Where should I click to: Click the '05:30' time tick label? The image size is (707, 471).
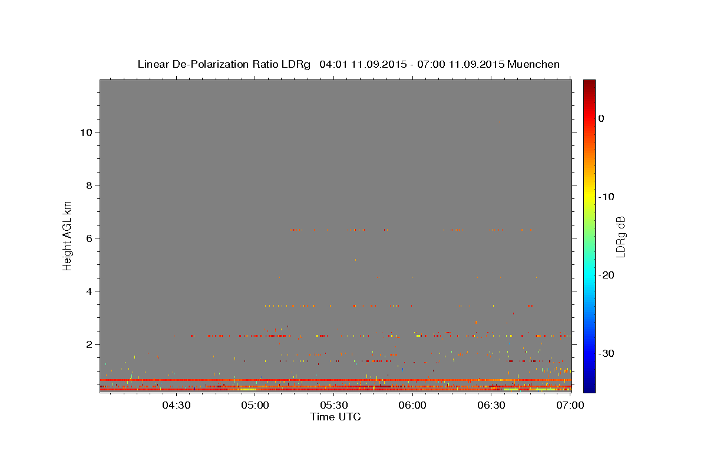tap(334, 405)
